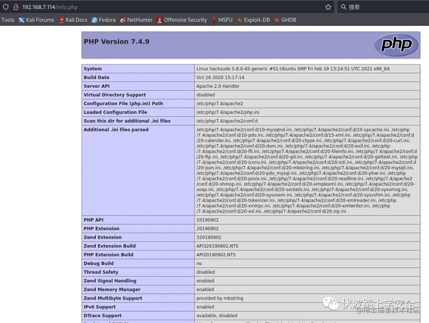Screen dimensions: 429x323
Task: Click the Linux hacksudo system value
Action: coord(293,69)
